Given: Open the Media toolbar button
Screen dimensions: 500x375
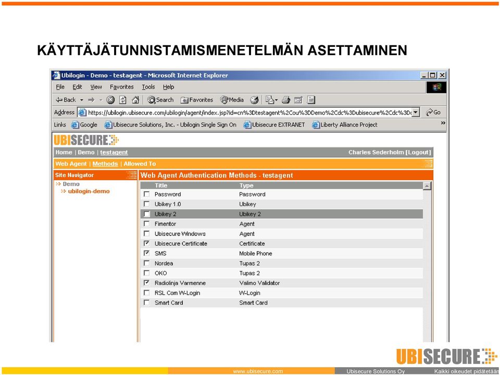Looking at the screenshot, I should tap(232, 100).
